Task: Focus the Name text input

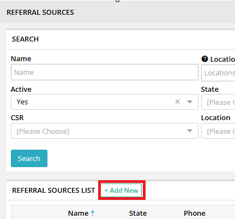Action: tap(105, 72)
